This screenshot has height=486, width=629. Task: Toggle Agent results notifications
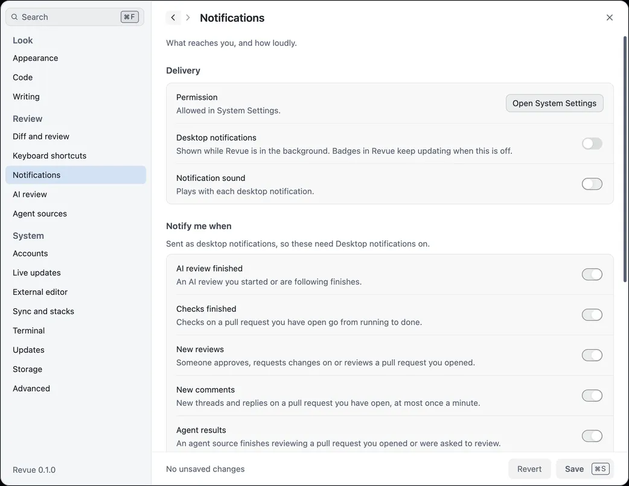(x=592, y=436)
